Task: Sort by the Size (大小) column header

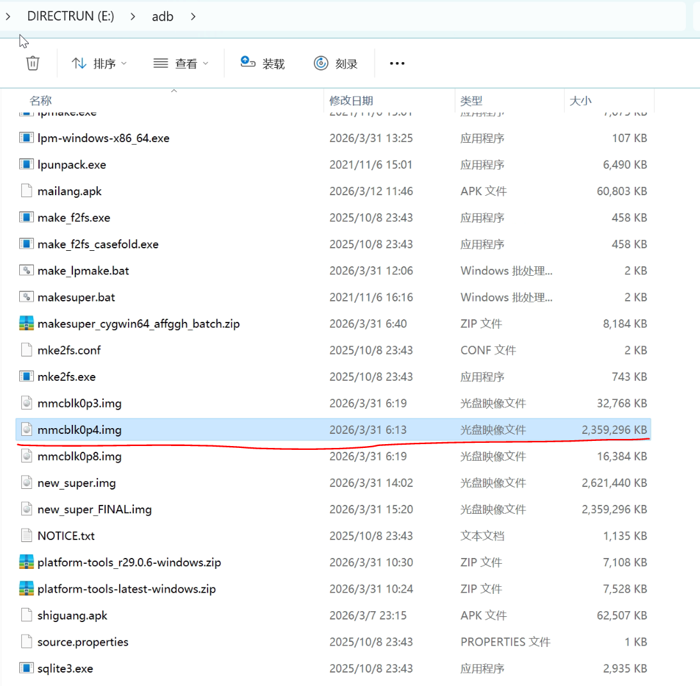Action: pos(580,100)
